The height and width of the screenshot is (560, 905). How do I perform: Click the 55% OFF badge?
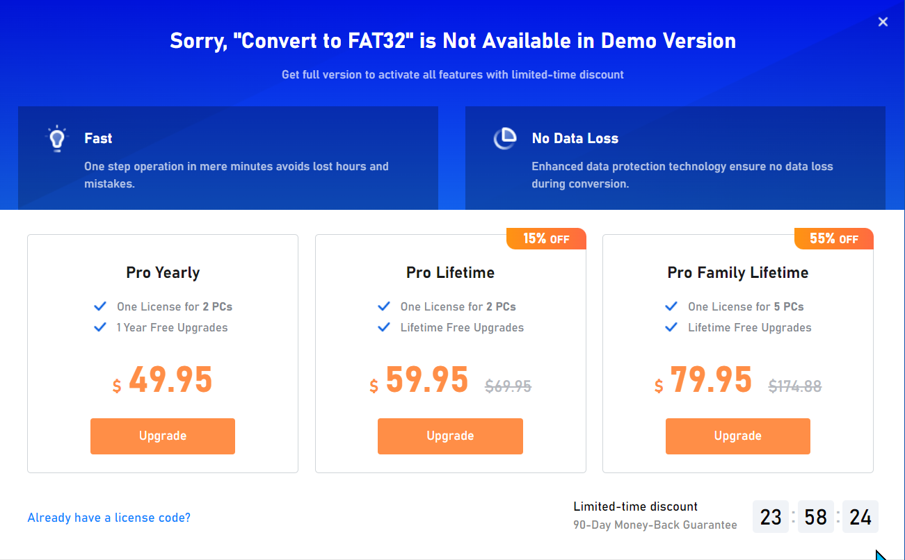pyautogui.click(x=834, y=239)
